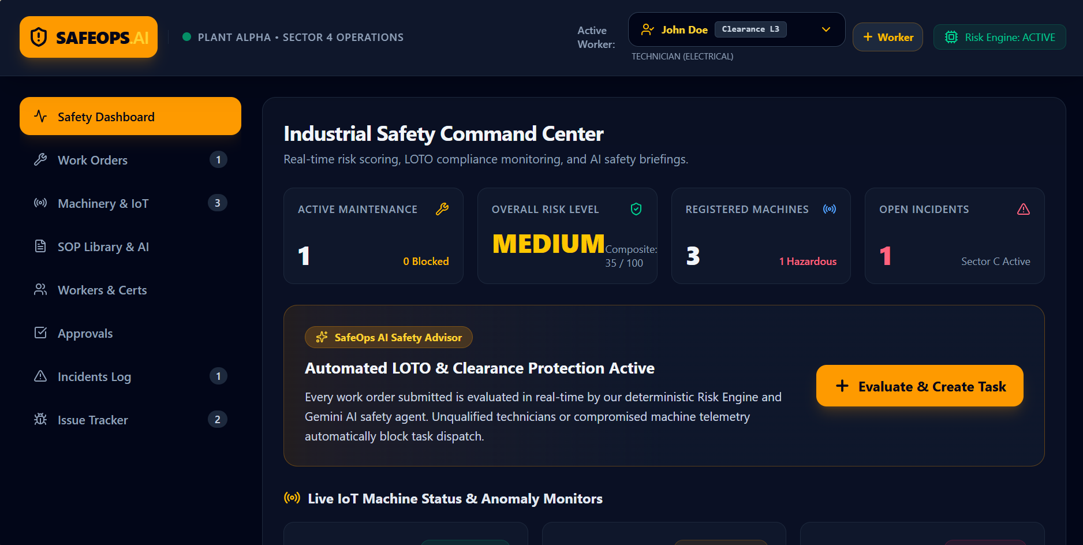Click the SAFEOPS.AI brand logo button
Screen dimensions: 1083x545
[x=88, y=37]
